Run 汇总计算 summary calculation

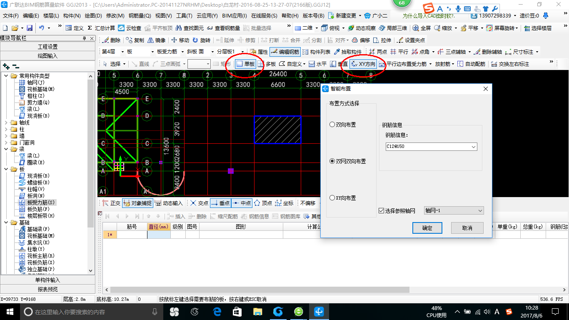101,28
